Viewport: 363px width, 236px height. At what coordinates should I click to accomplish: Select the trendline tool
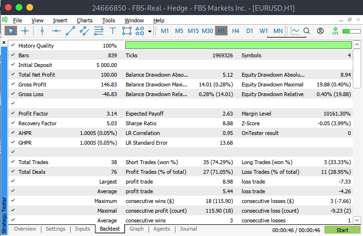click(x=70, y=31)
